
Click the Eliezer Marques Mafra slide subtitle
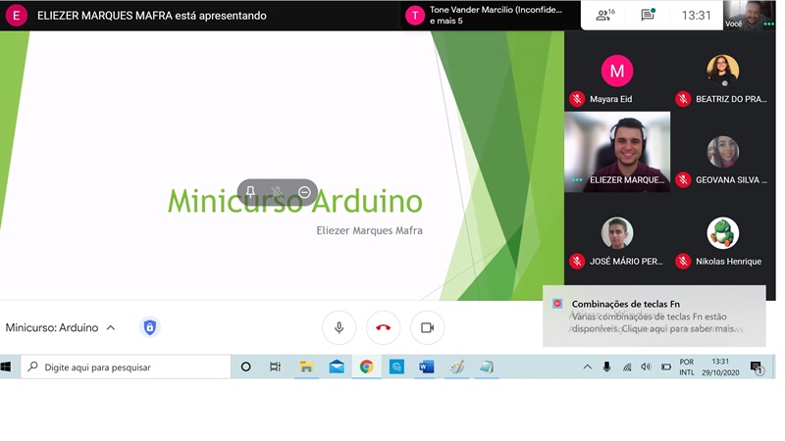pos(370,230)
